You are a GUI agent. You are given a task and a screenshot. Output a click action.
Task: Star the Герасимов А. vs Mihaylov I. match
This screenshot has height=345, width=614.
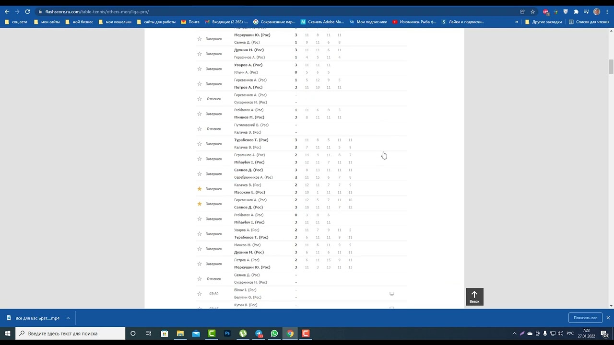coord(200,159)
